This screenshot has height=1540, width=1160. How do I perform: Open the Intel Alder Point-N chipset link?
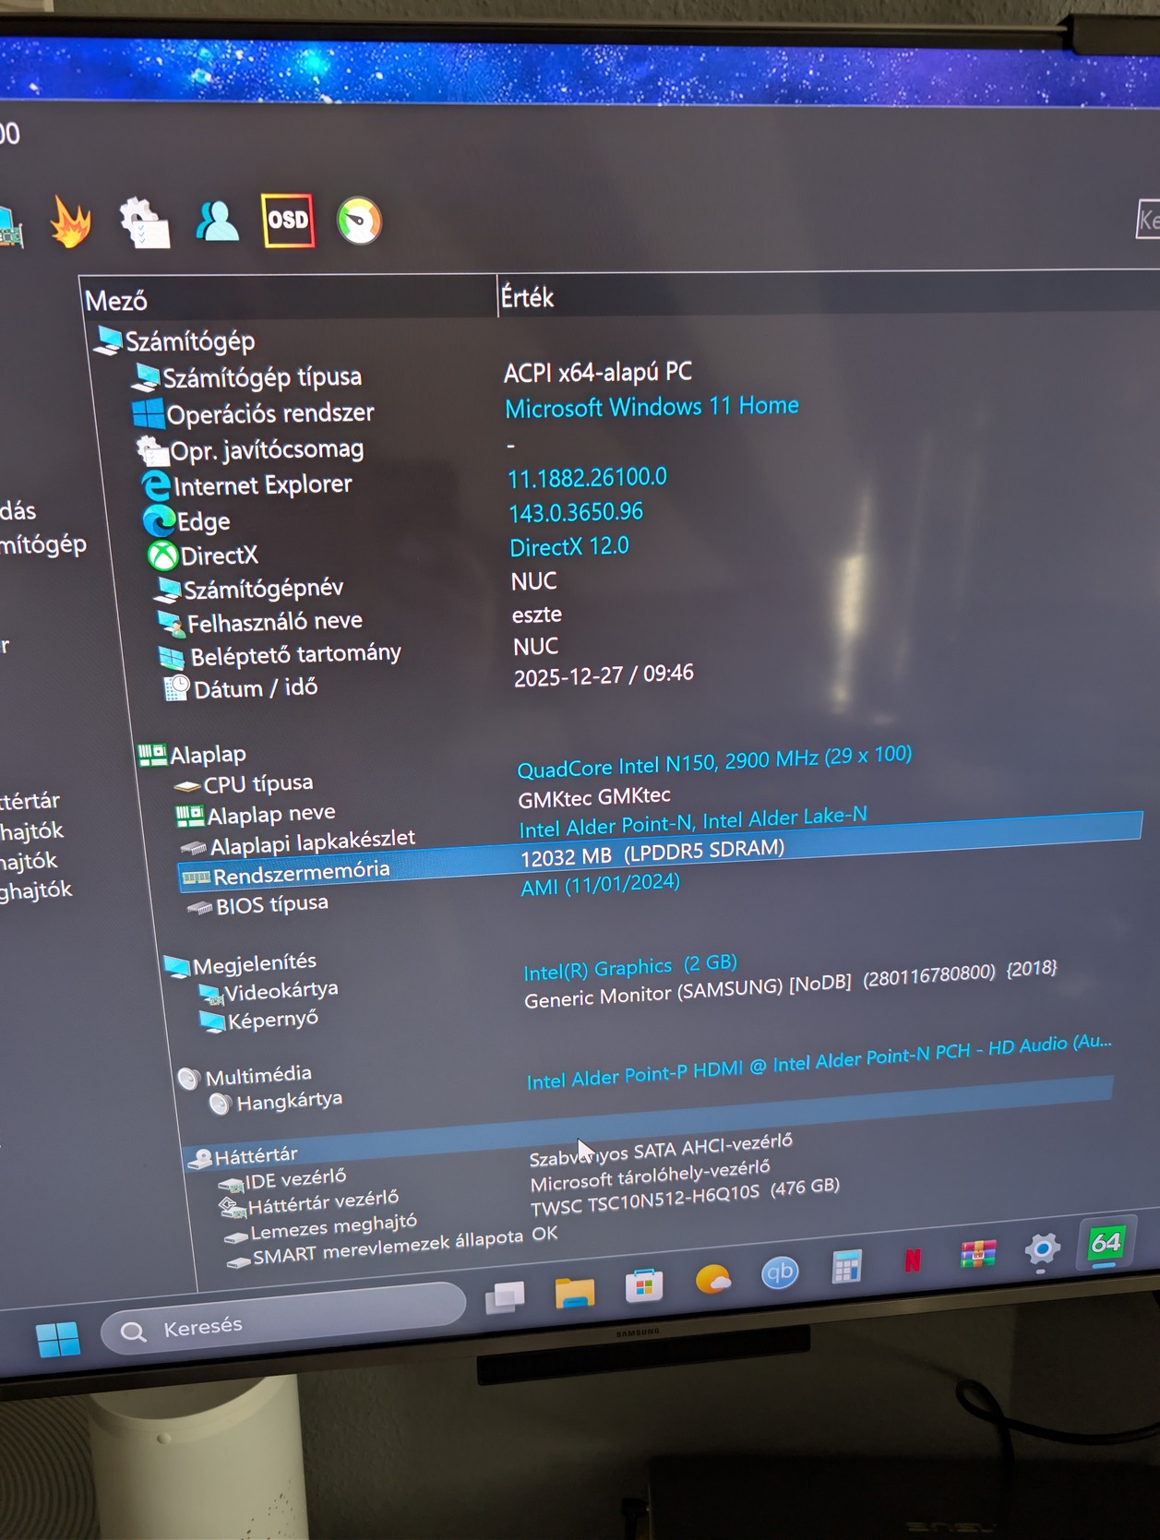(x=693, y=821)
